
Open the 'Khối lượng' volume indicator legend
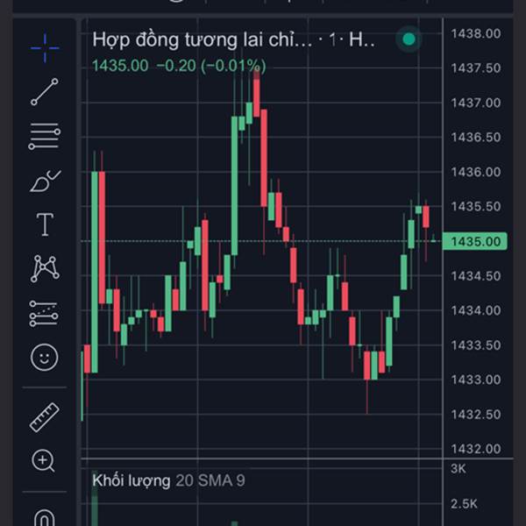pyautogui.click(x=131, y=480)
